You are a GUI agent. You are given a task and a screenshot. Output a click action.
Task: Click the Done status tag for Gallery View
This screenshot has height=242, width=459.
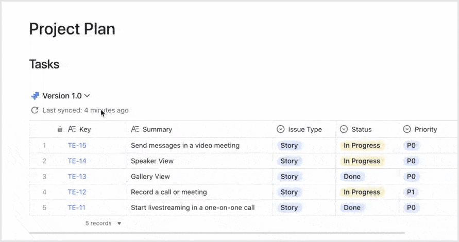[352, 177]
